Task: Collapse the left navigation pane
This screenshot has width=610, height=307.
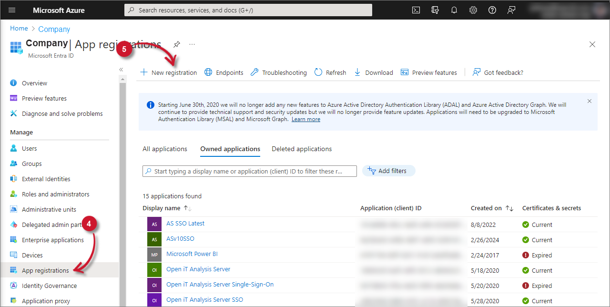Action: point(121,69)
